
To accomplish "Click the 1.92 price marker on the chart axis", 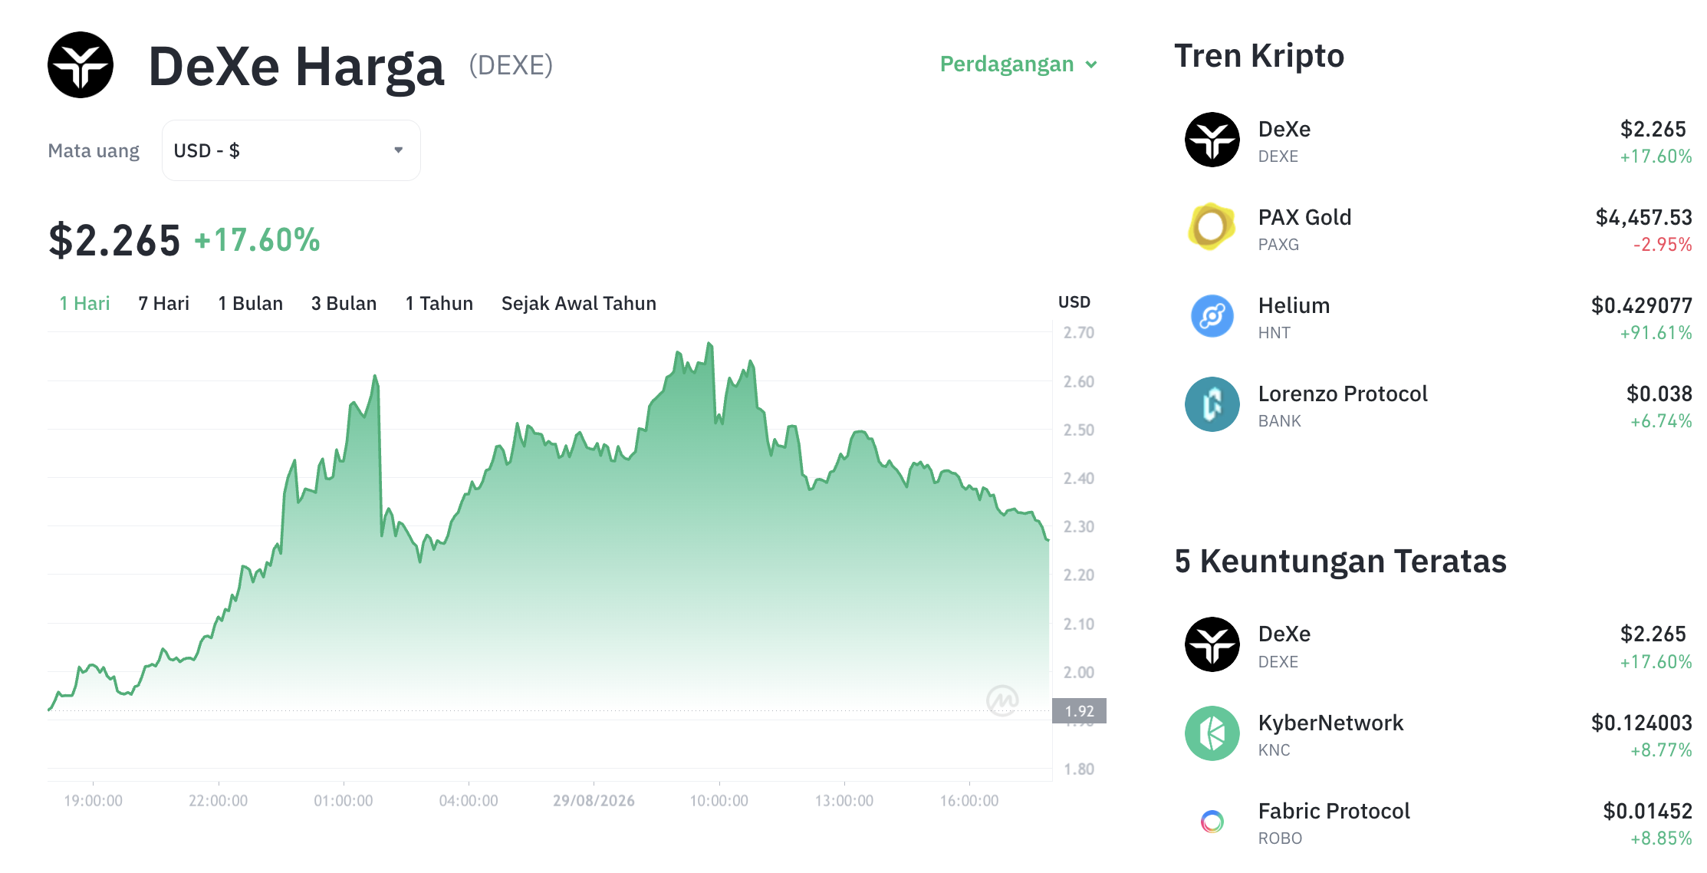I will pos(1079,711).
